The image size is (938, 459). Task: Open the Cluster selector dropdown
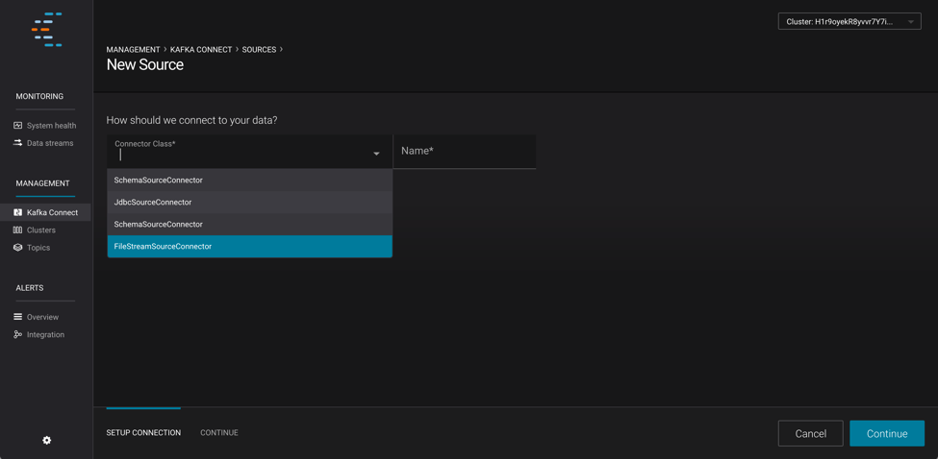point(849,21)
